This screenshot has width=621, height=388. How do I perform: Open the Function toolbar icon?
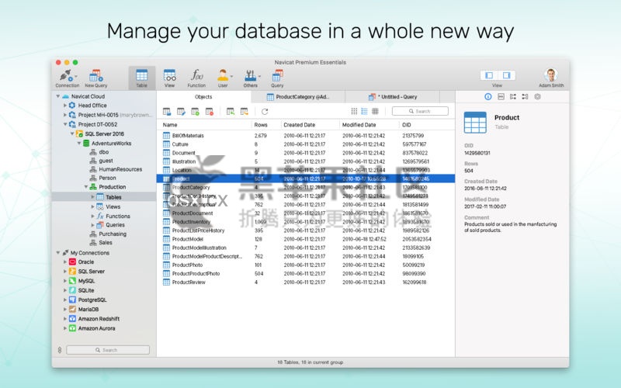(196, 78)
